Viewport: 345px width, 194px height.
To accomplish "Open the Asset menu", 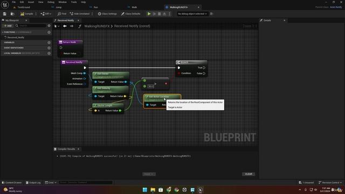I will 31,2.
